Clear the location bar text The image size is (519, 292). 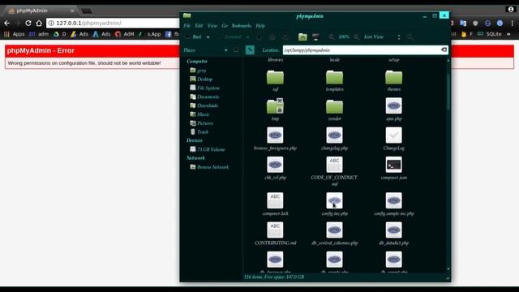(444, 50)
